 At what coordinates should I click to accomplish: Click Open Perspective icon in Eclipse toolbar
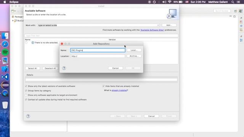coord(236,11)
